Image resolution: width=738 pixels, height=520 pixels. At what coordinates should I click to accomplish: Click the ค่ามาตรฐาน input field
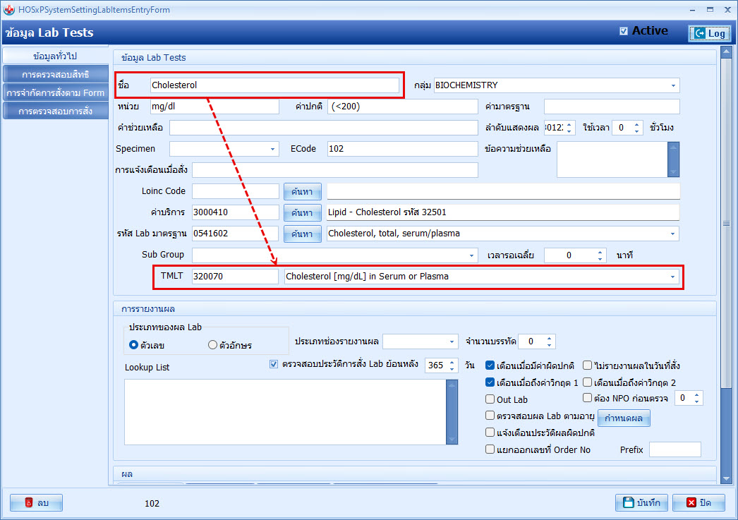(612, 107)
